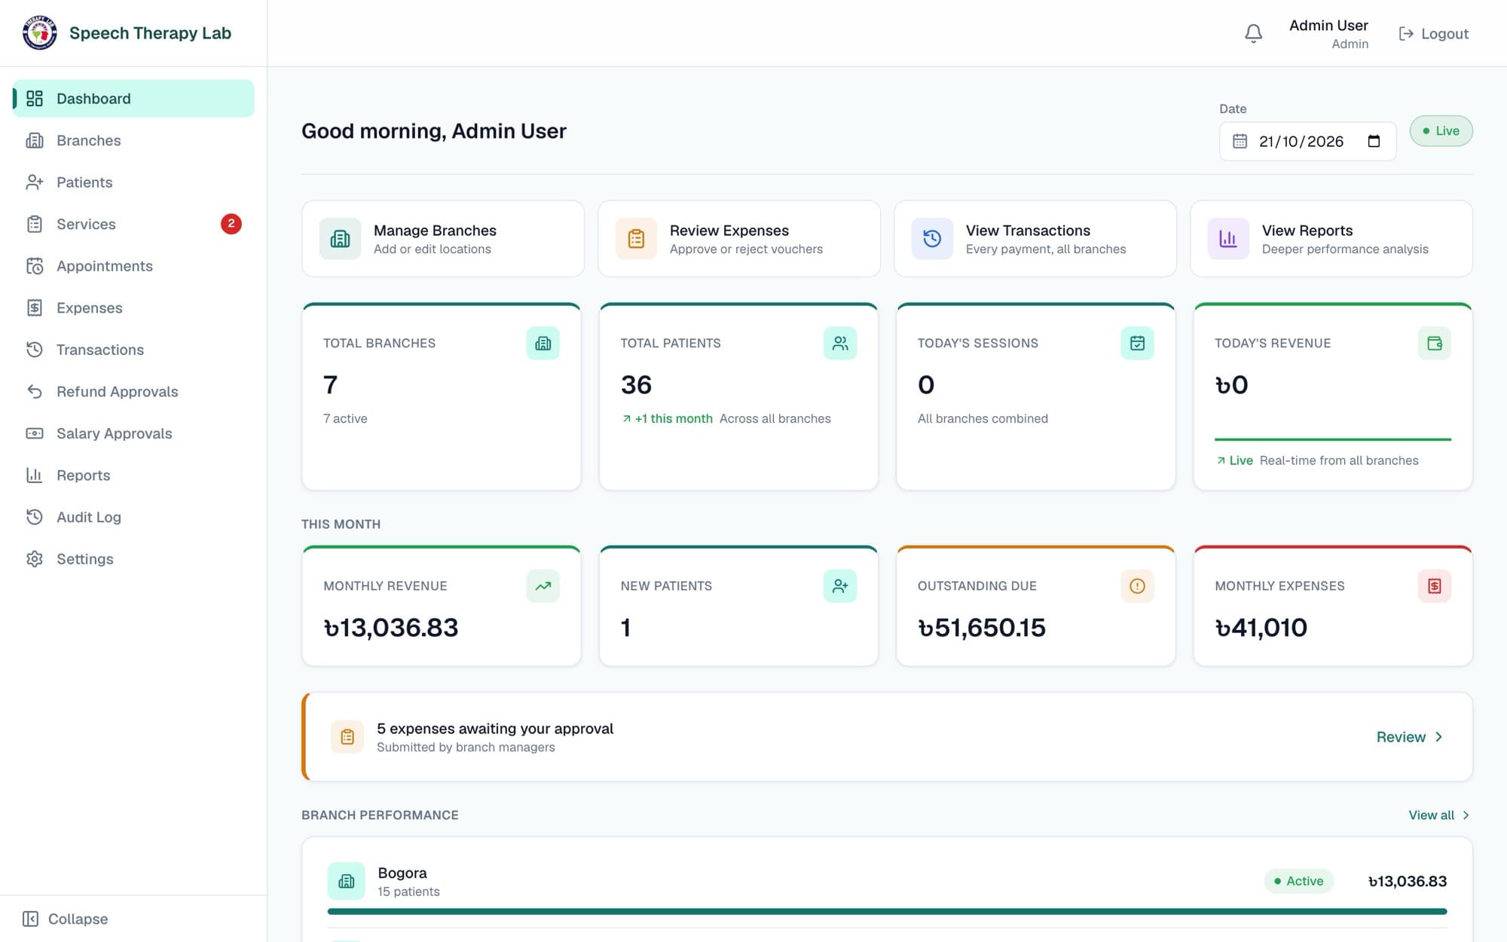1507x942 pixels.
Task: Click the Today's Sessions calendar-check icon
Action: [1137, 344]
